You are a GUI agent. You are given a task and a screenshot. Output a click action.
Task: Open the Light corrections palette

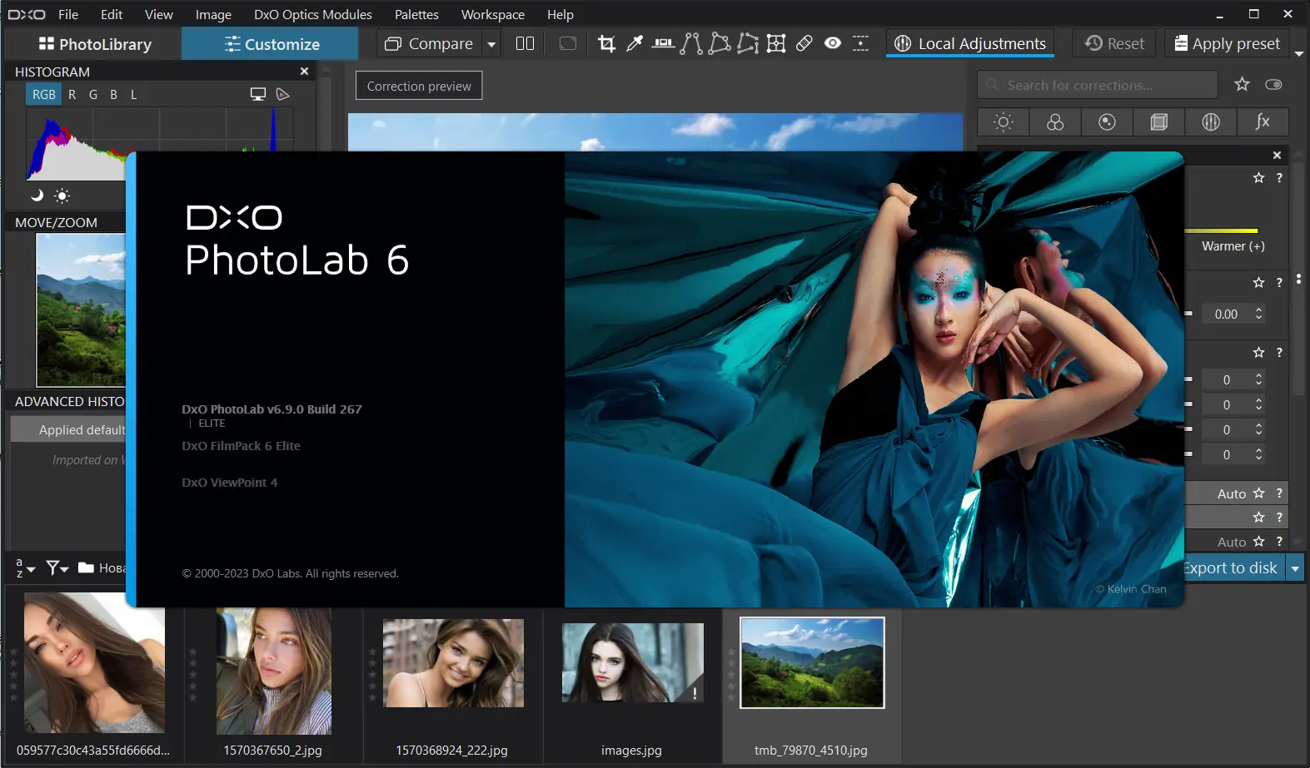1003,122
